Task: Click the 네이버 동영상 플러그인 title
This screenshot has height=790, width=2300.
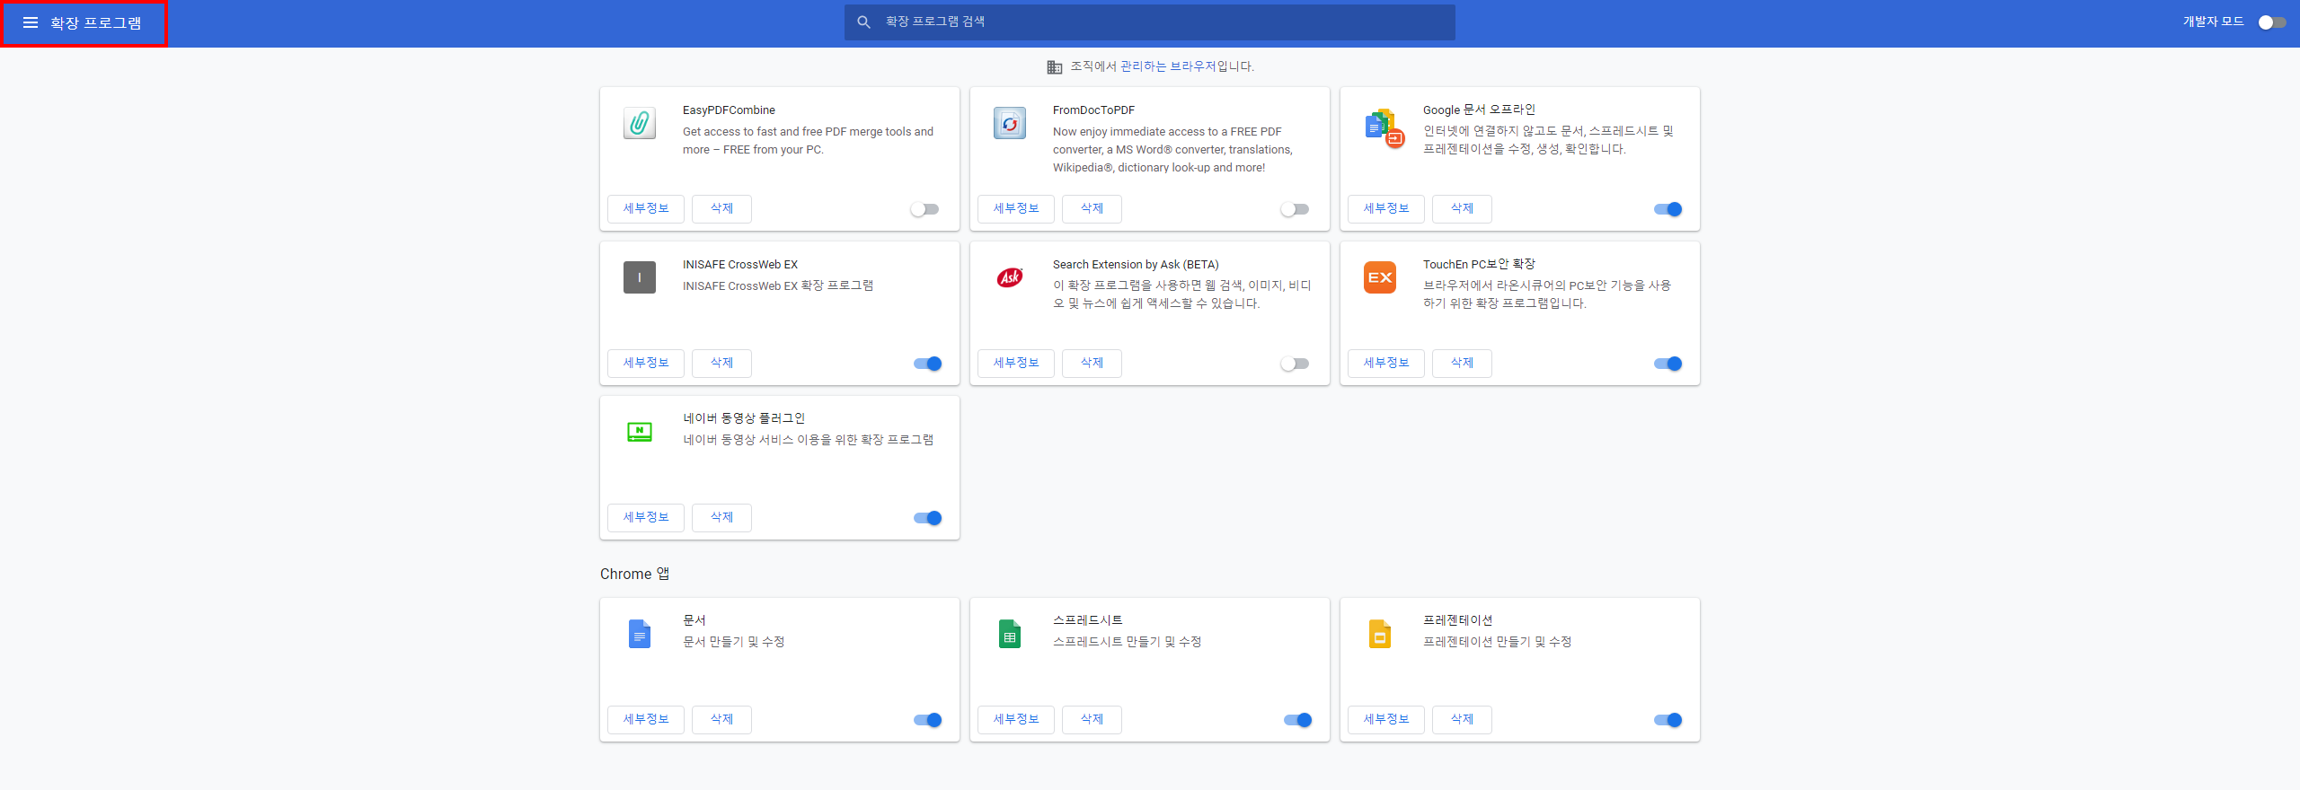Action: click(744, 418)
